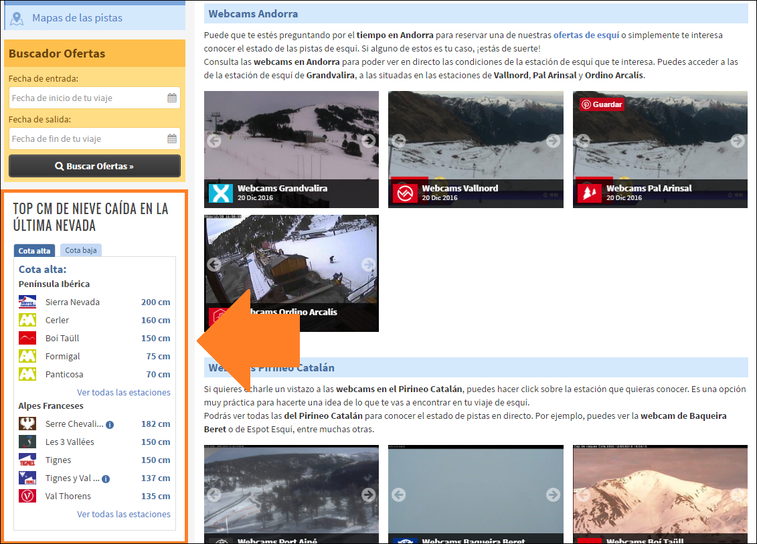
Task: Focus the Fecha de inicio de tu viaje field
Action: pyautogui.click(x=94, y=98)
